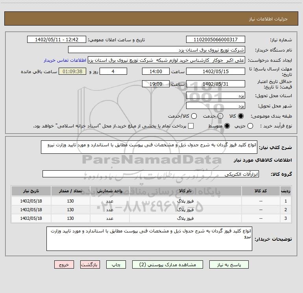
Task: Click the delivery city field یزد
Action: (216, 106)
